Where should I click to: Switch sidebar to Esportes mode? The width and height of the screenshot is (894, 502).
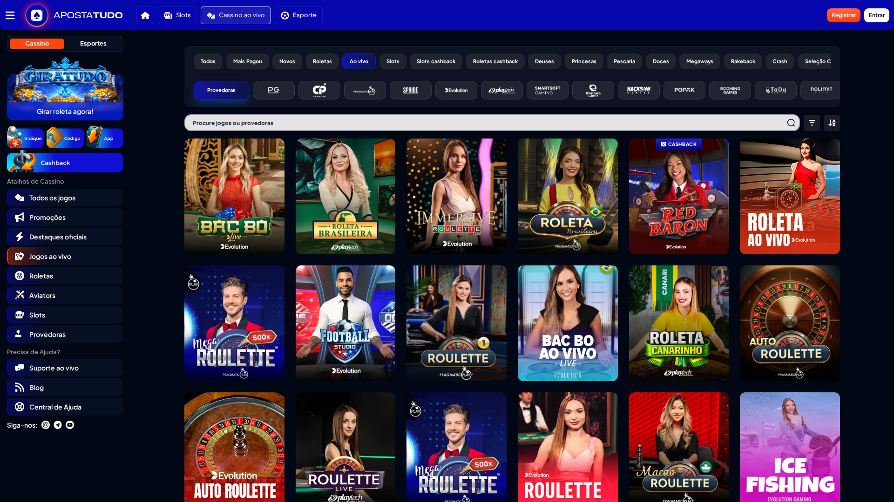click(93, 44)
